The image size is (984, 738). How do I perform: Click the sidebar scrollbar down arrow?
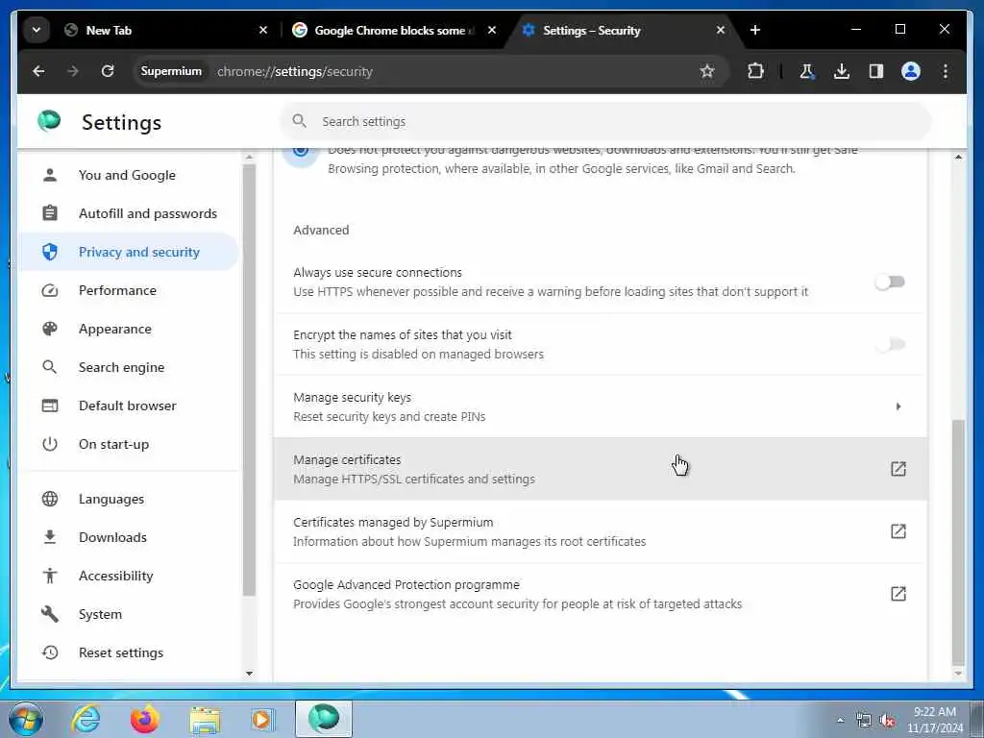point(249,674)
